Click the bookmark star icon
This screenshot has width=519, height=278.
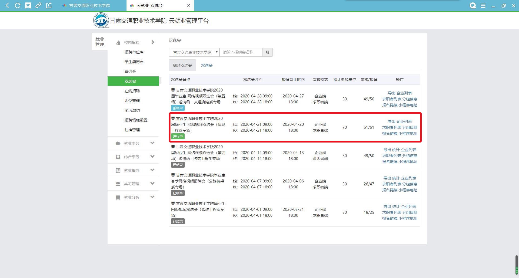coord(28,5)
